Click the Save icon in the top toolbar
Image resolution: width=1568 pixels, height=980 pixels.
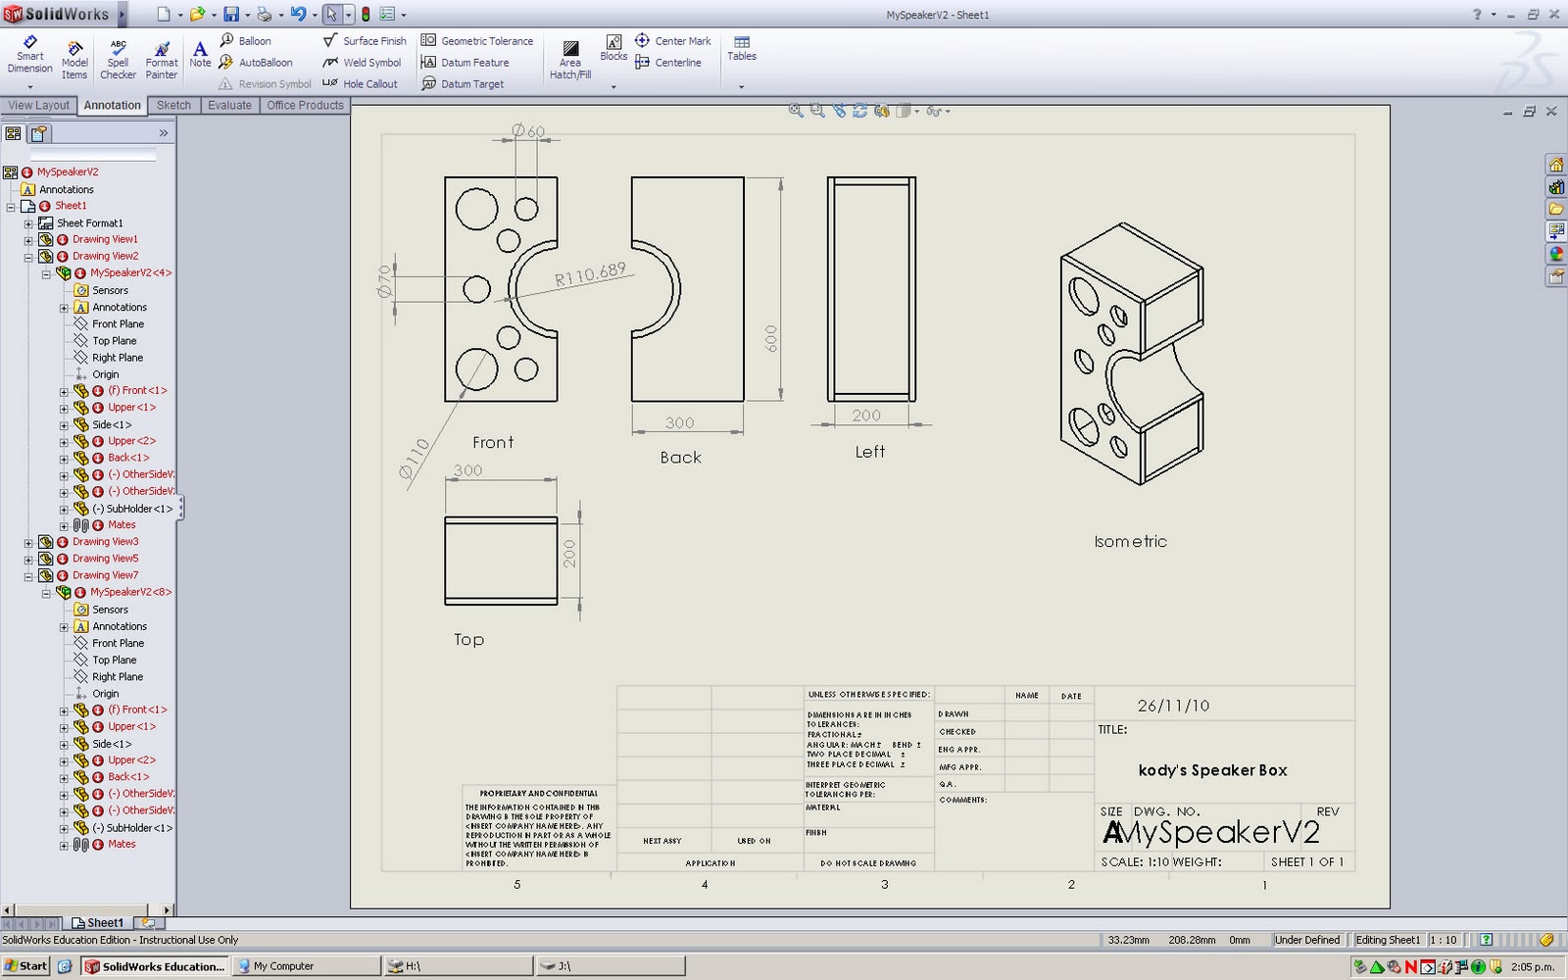click(231, 14)
